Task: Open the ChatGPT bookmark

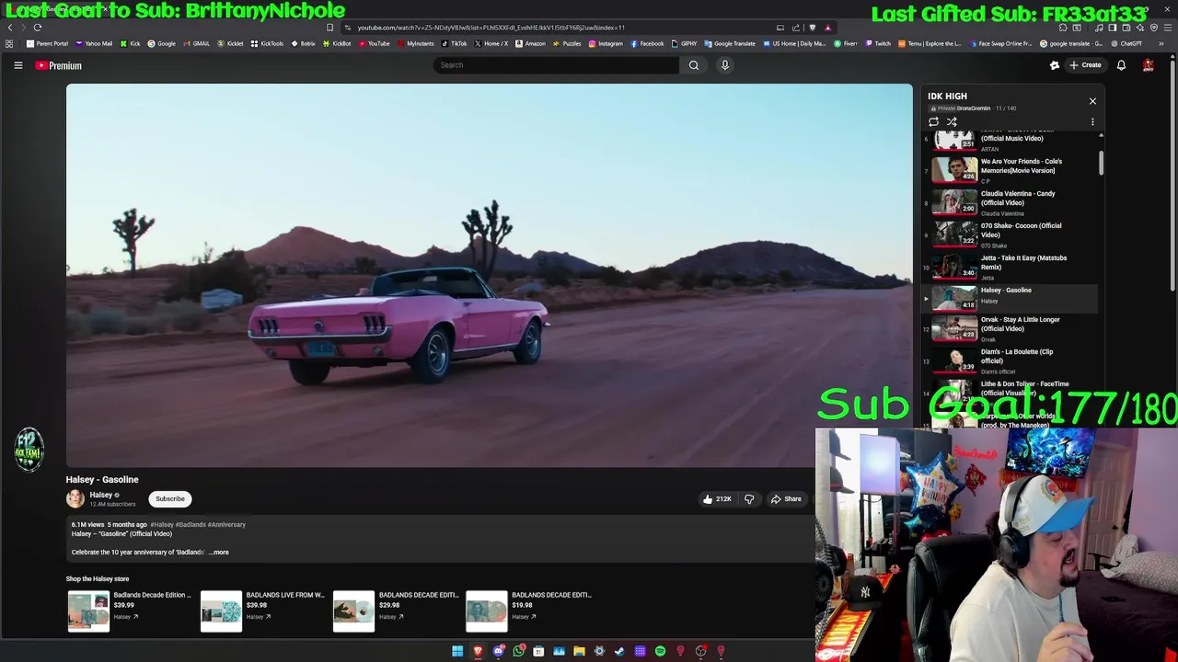Action: (1126, 44)
